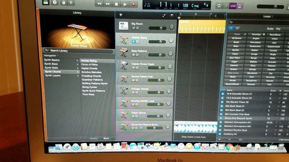Screen dimensions: 289x162
Task: Expand the Synth Layers category
Action: 61,76
